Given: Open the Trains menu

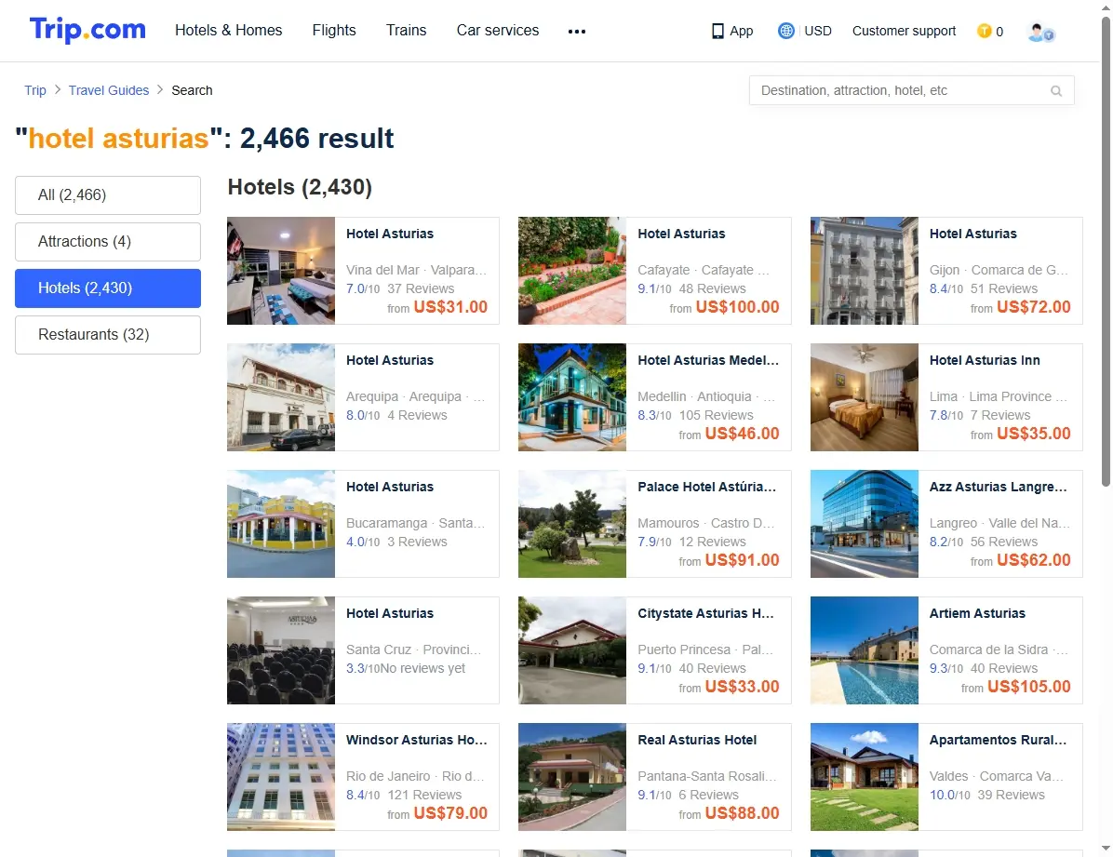Looking at the screenshot, I should (x=406, y=31).
